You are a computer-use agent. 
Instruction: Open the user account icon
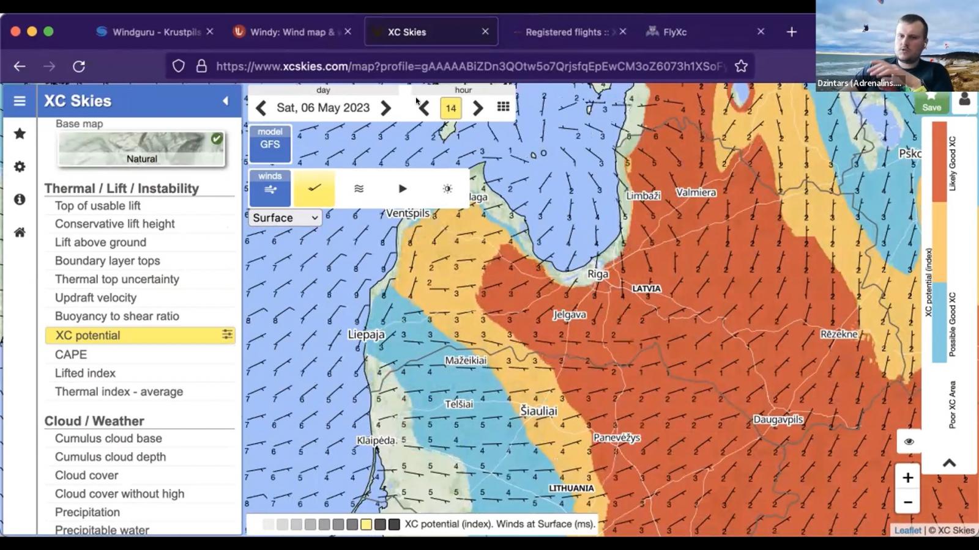point(964,100)
